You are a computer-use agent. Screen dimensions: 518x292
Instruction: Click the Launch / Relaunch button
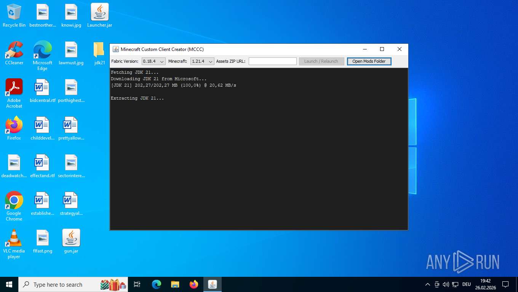click(321, 61)
